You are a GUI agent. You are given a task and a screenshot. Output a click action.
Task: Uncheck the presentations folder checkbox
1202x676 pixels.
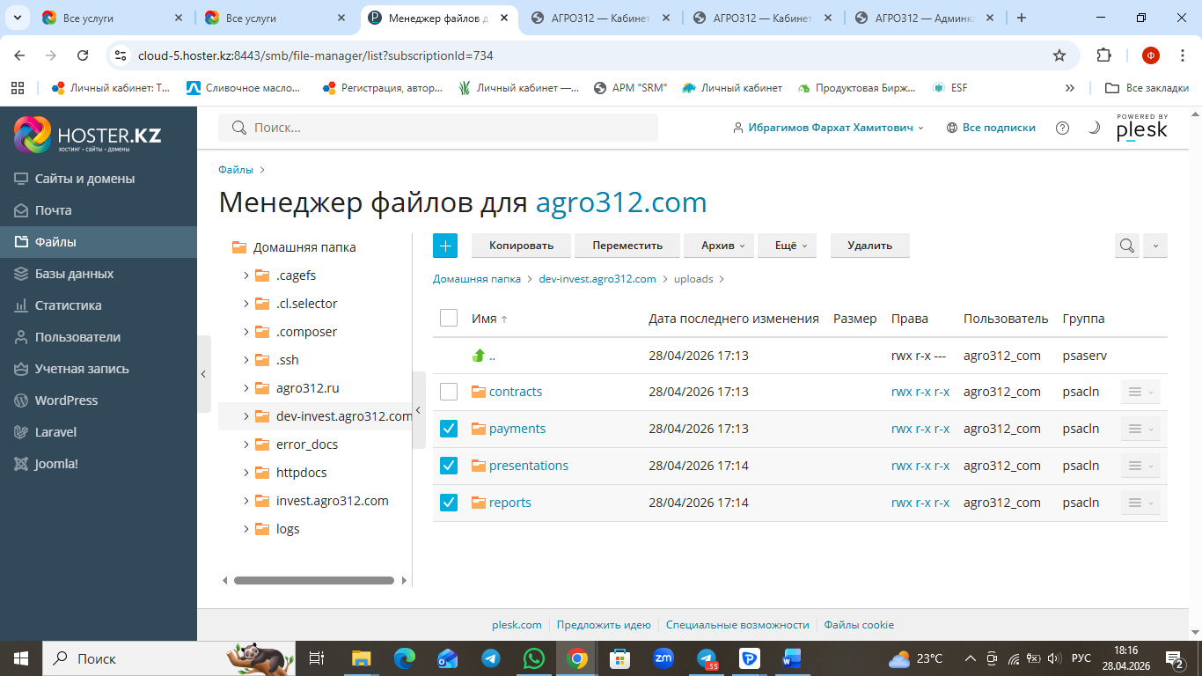tap(449, 466)
